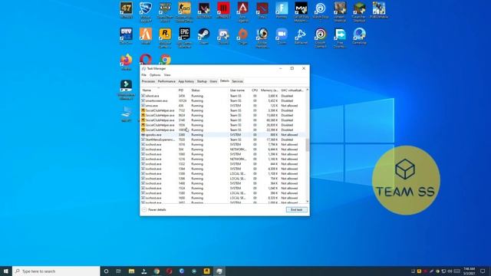This screenshot has width=491, height=276.
Task: Open the Options menu in Task Manager
Action: pyautogui.click(x=155, y=75)
